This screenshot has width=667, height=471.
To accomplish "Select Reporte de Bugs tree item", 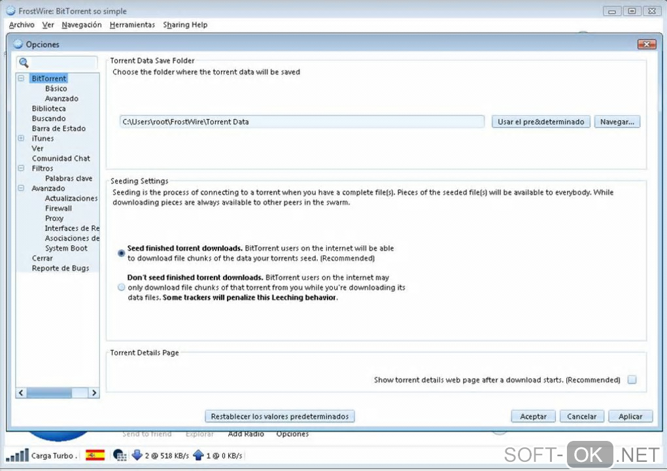I will (x=60, y=268).
